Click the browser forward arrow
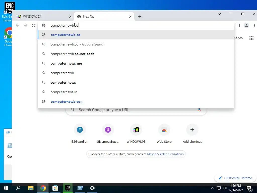This screenshot has height=193, width=257. tap(26, 25)
